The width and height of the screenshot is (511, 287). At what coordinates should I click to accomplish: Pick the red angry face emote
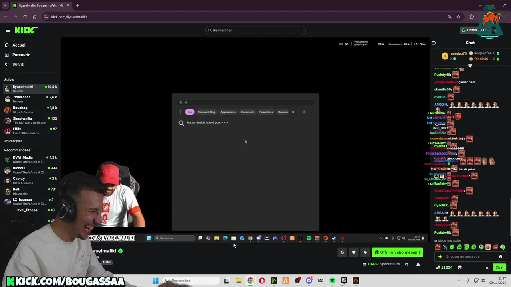(495, 247)
